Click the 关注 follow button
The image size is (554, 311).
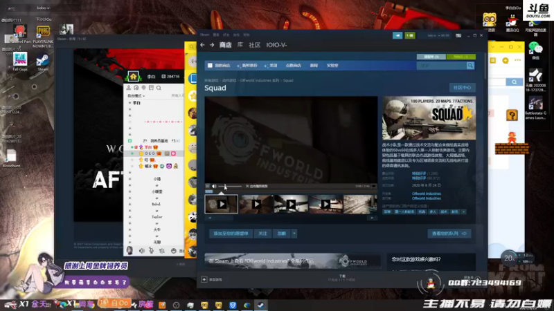[262, 234]
